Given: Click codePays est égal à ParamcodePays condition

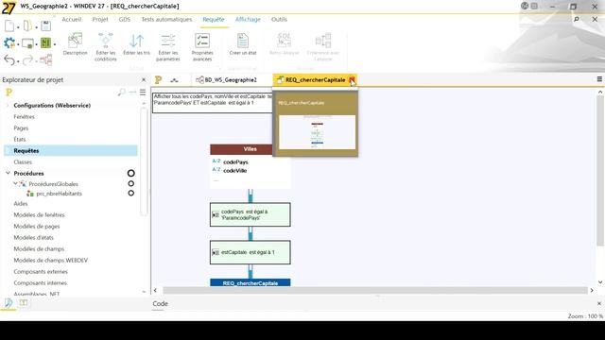Looking at the screenshot, I should [x=250, y=214].
